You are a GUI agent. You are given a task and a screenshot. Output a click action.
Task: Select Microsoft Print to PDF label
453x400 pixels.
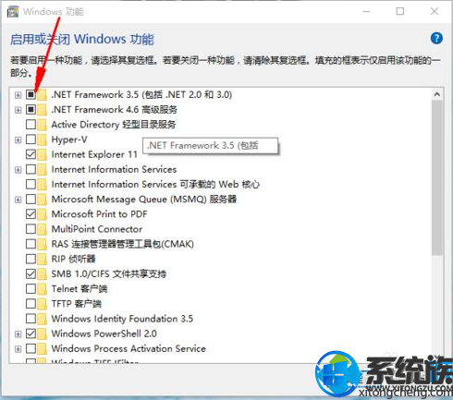pos(99,214)
